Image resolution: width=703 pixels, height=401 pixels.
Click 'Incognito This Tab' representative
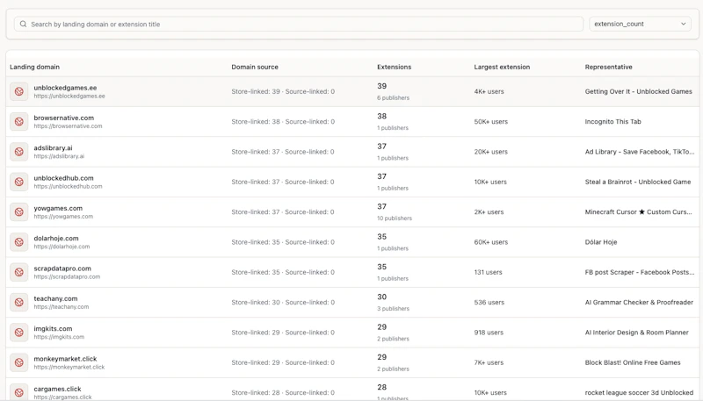[612, 122]
